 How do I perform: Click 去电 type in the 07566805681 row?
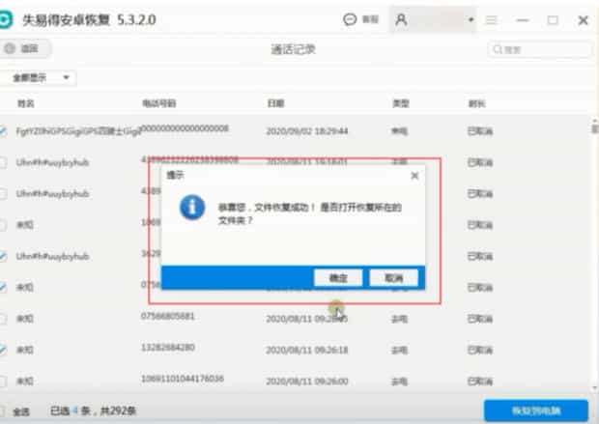pos(399,319)
